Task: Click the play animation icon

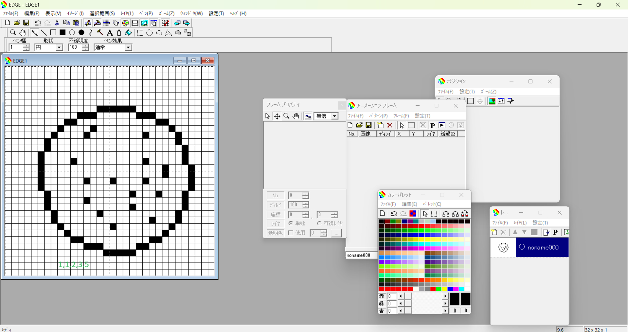Action: coord(442,125)
